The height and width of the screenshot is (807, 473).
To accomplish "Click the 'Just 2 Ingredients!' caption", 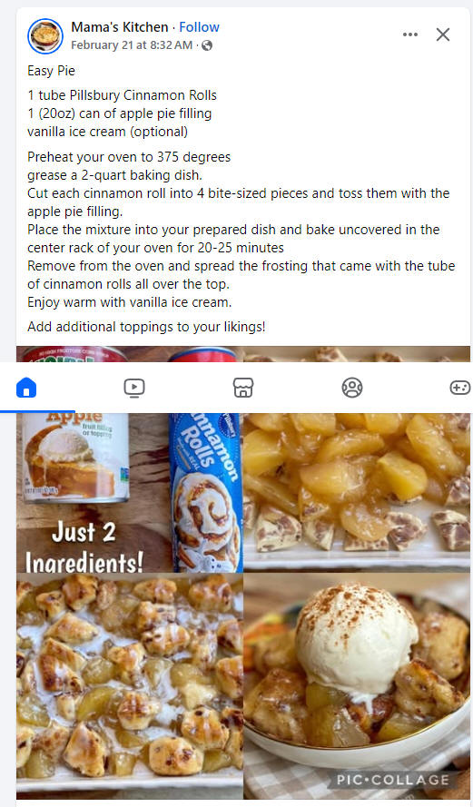I will [x=84, y=546].
